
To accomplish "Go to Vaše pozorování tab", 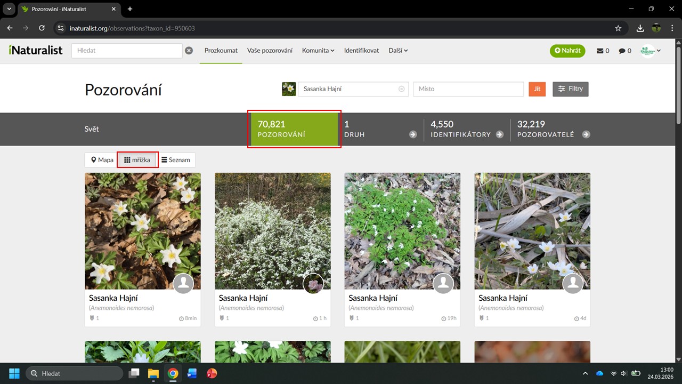I will (270, 51).
